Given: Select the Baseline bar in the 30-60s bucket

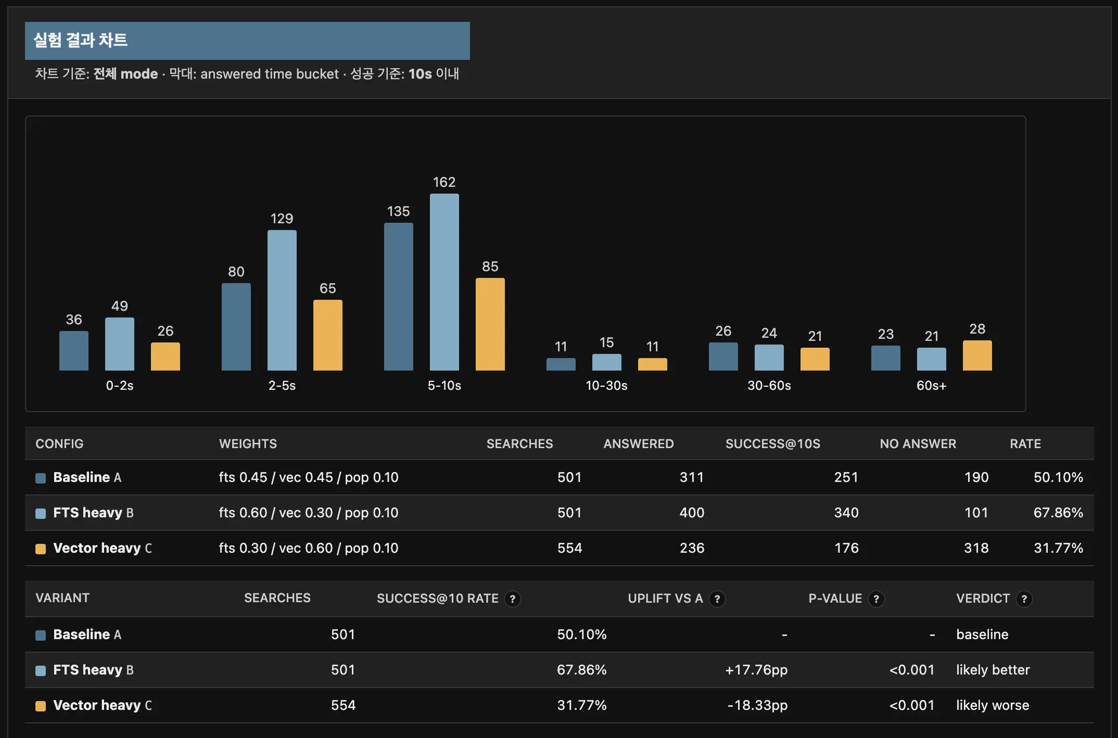Looking at the screenshot, I should click(723, 357).
